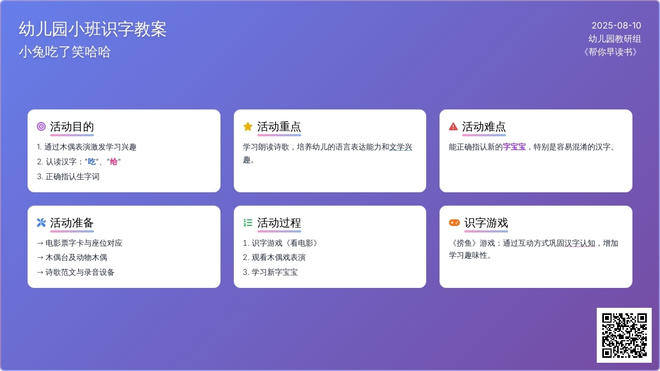Click the step 学习新字宝宝
This screenshot has height=371, width=660.
[x=271, y=272]
